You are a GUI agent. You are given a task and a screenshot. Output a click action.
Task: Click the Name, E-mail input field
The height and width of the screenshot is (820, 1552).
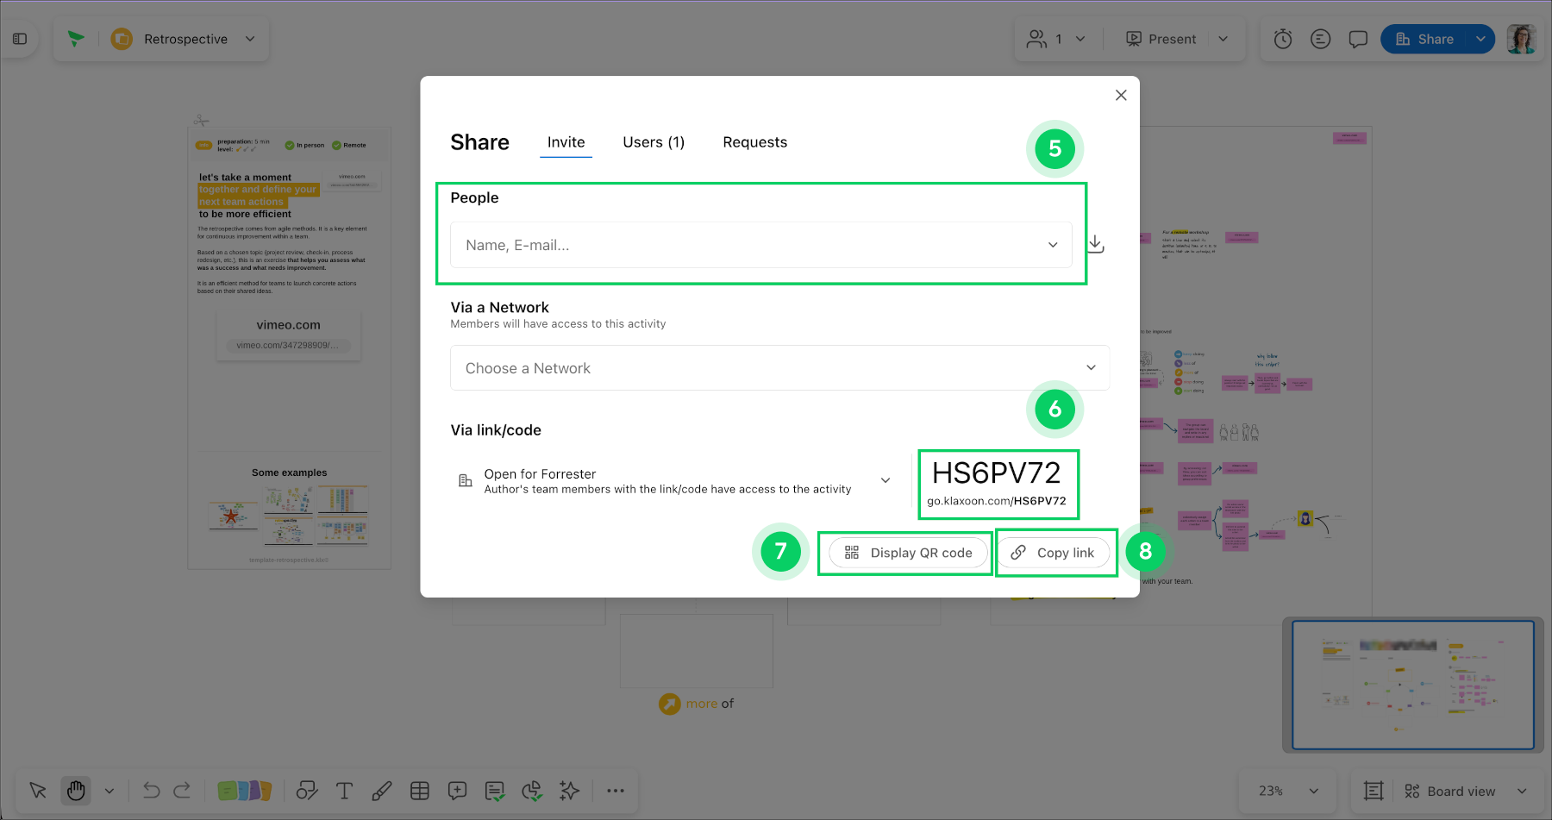[760, 245]
